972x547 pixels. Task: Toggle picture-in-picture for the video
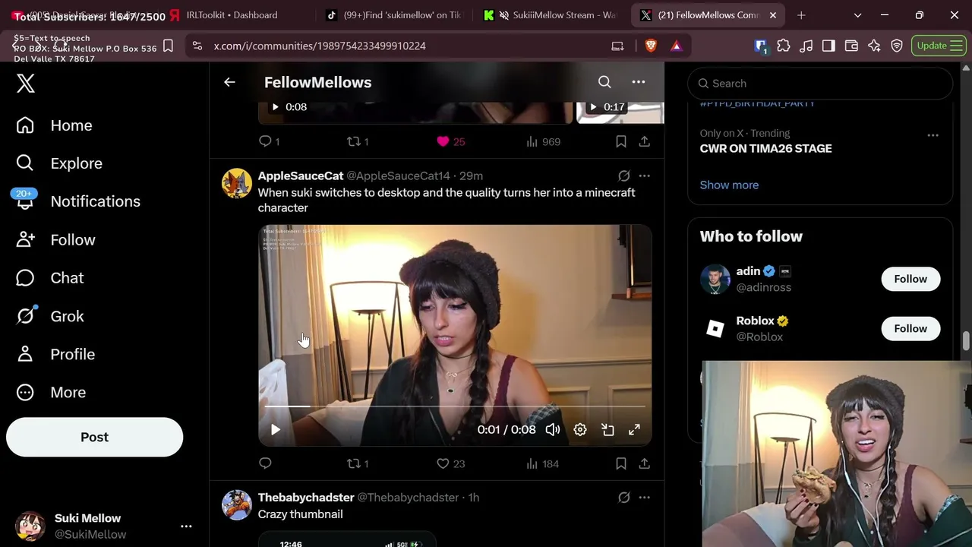coord(607,430)
